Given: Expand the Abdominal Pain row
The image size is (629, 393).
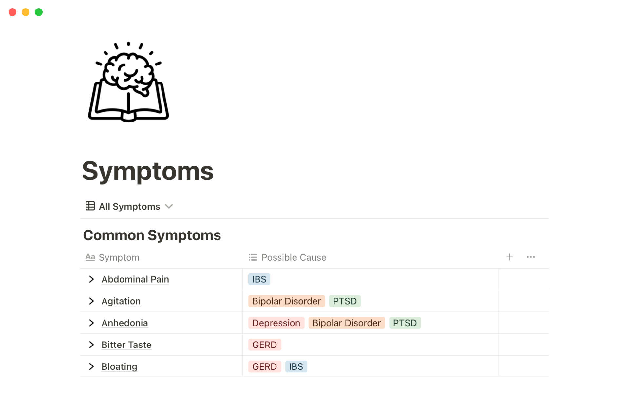Looking at the screenshot, I should coord(91,279).
